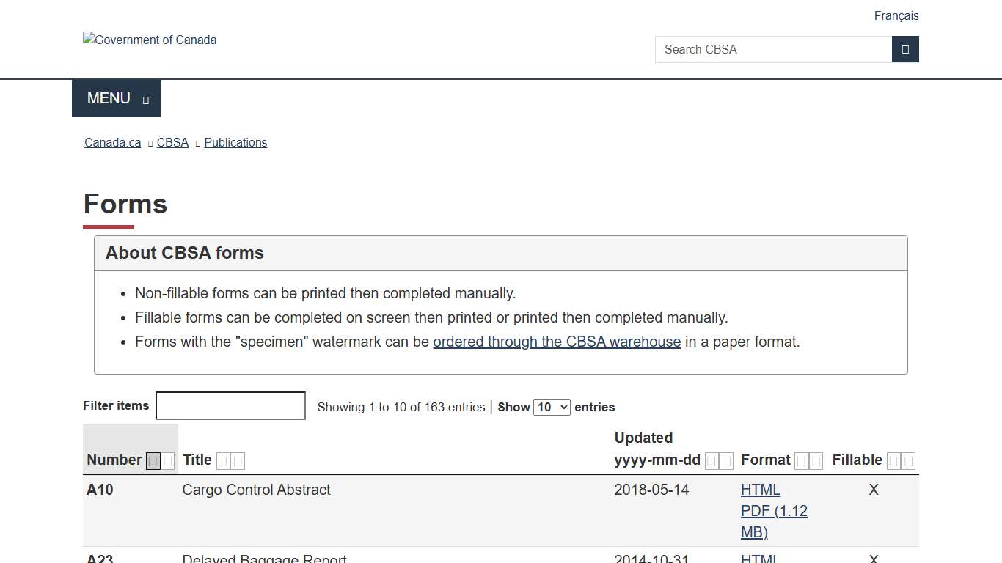
Task: Switch language to Français
Action: pyautogui.click(x=896, y=15)
